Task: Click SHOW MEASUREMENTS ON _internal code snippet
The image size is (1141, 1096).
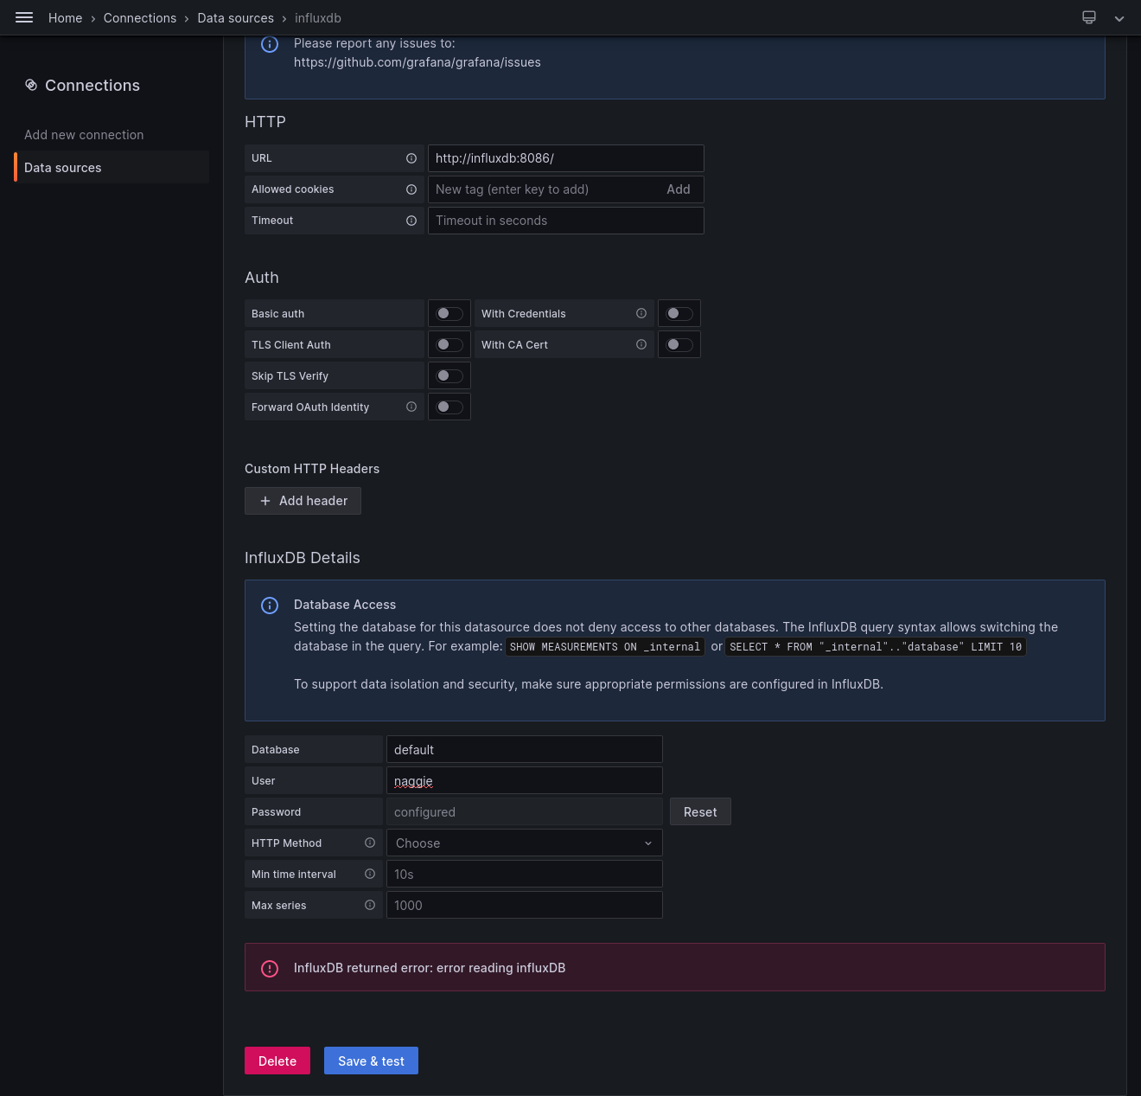Action: click(605, 647)
